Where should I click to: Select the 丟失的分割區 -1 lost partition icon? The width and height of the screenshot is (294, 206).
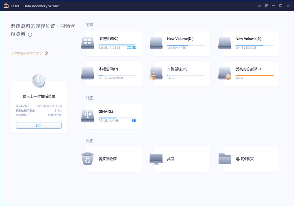(x=225, y=73)
